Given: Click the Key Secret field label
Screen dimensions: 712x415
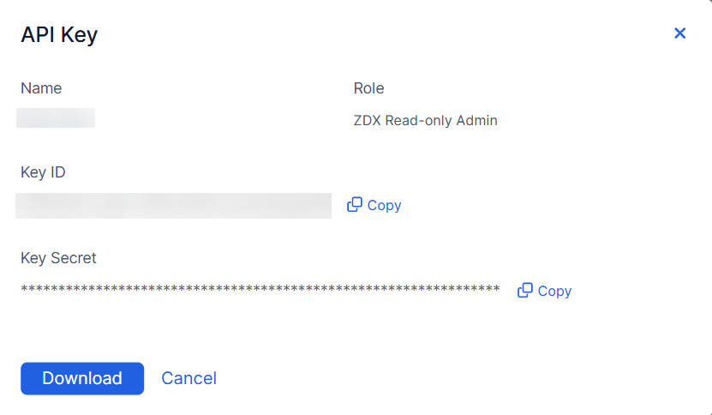Looking at the screenshot, I should 58,258.
